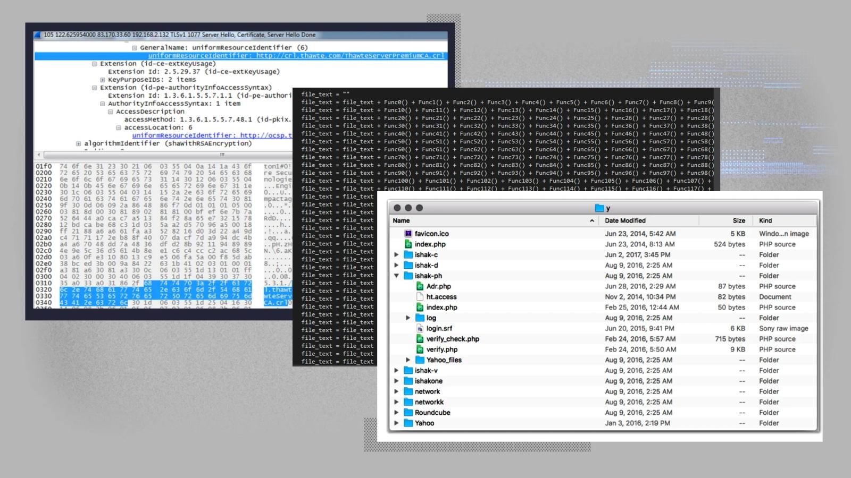Select the login.srf image file icon

click(420, 328)
